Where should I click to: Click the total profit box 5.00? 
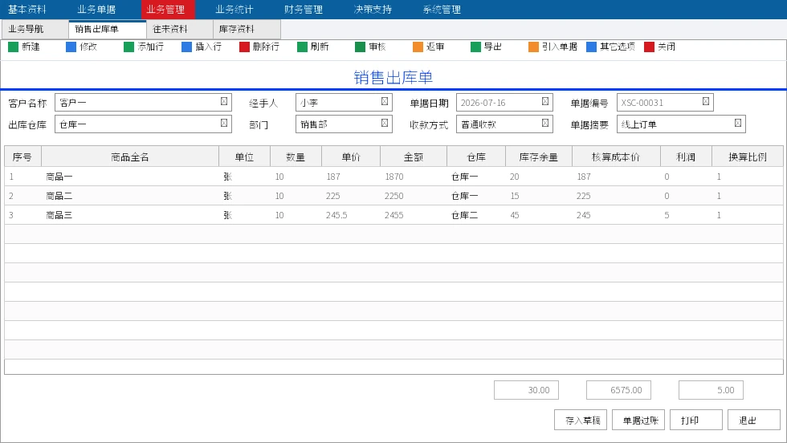[711, 390]
